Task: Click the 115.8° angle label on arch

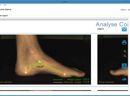Action: pyautogui.click(x=40, y=67)
